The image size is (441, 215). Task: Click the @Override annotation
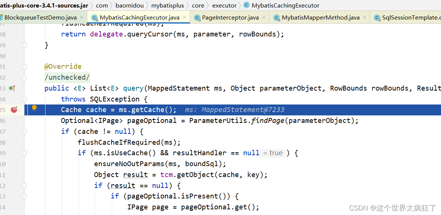63,67
